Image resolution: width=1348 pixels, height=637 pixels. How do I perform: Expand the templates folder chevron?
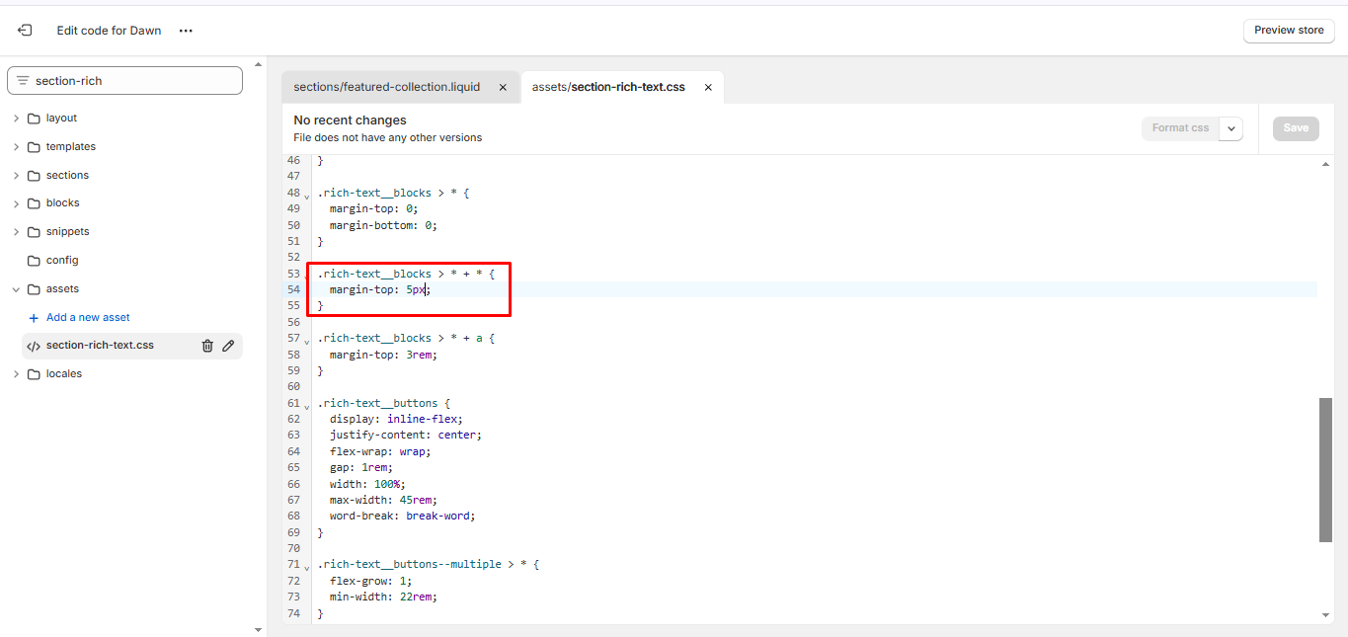(x=16, y=147)
